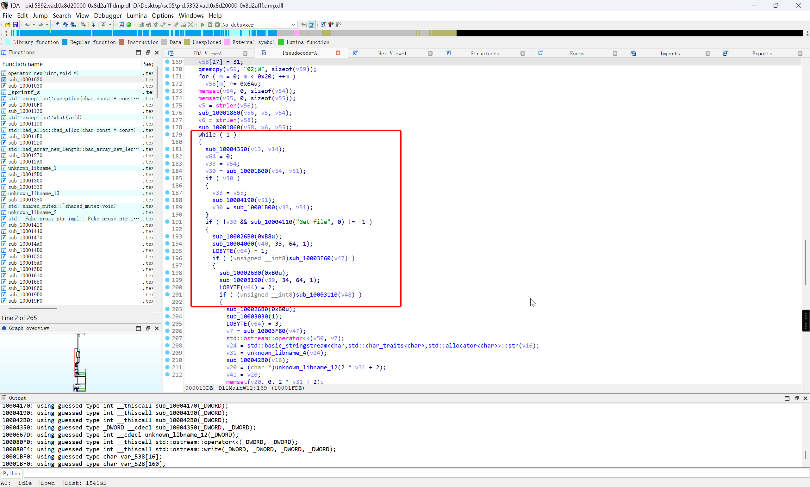
Task: Open the jump-forward history dropdown arrow
Action: point(47,25)
